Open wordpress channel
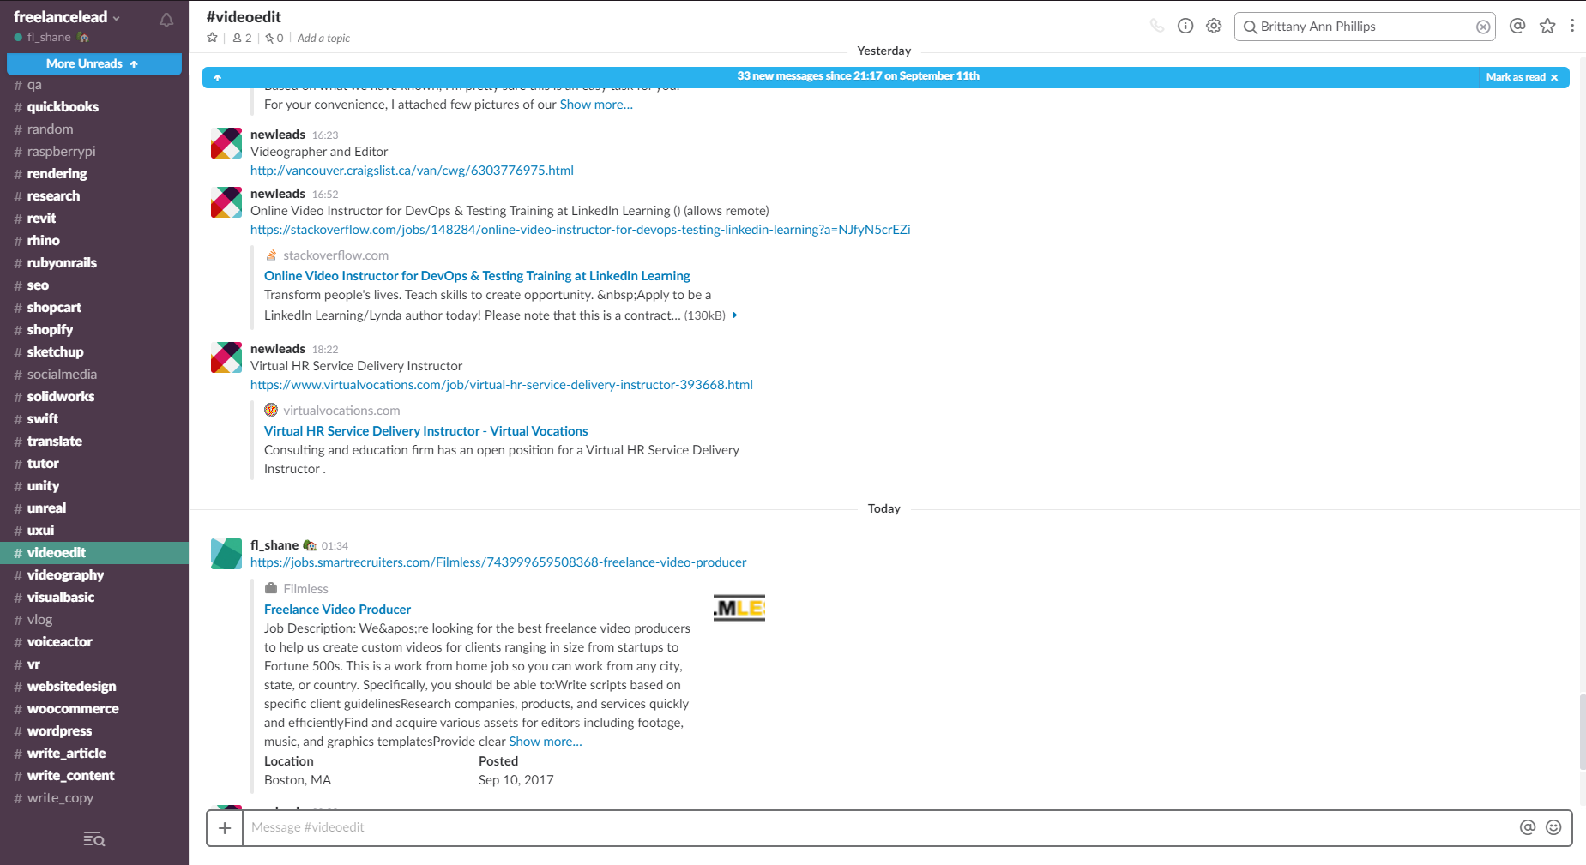1586x865 pixels. point(94,731)
